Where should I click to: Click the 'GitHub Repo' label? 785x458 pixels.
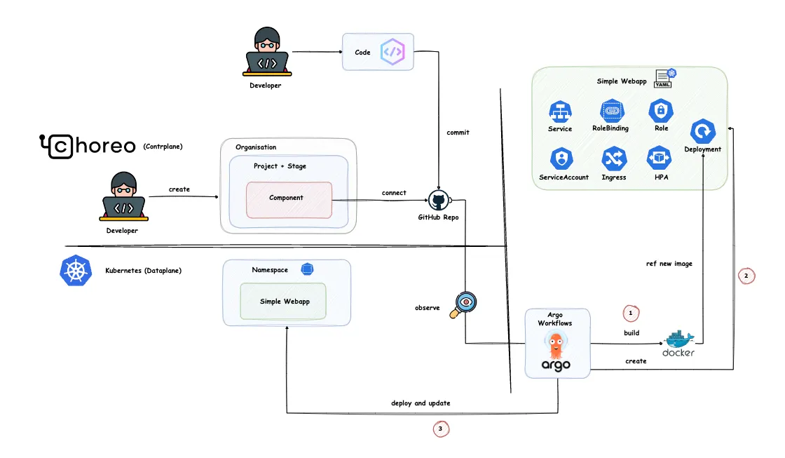coord(438,217)
